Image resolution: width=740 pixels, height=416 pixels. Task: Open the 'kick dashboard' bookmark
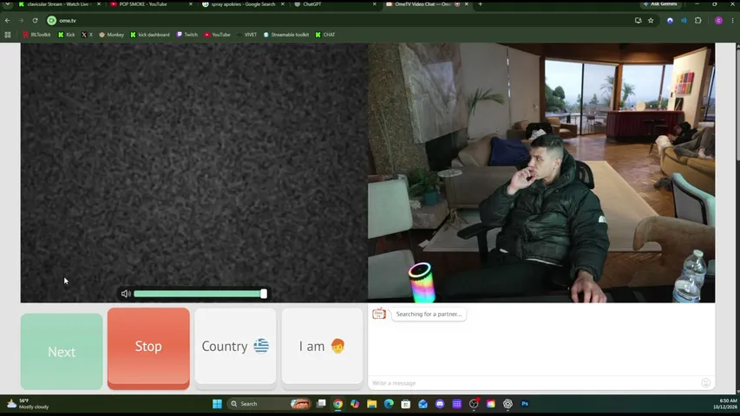pyautogui.click(x=150, y=35)
